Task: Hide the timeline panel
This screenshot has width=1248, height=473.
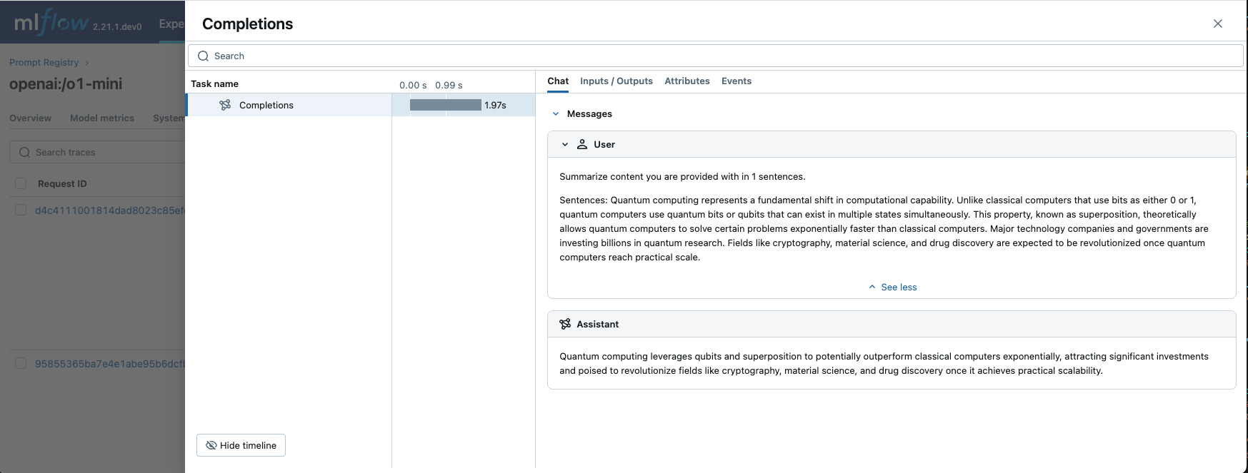Action: [x=241, y=445]
